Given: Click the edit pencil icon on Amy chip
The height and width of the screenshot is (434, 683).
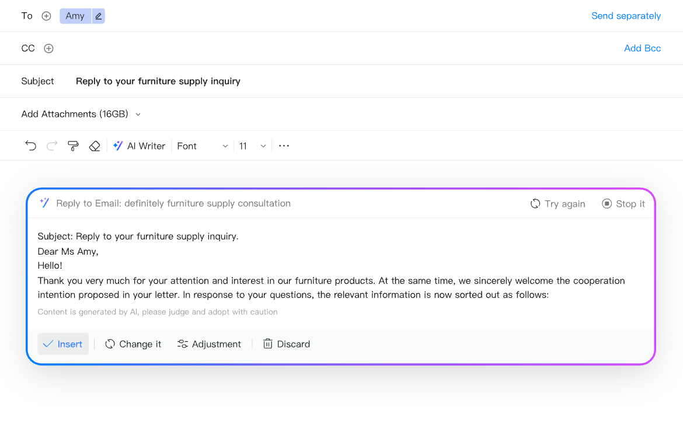Looking at the screenshot, I should coord(98,16).
